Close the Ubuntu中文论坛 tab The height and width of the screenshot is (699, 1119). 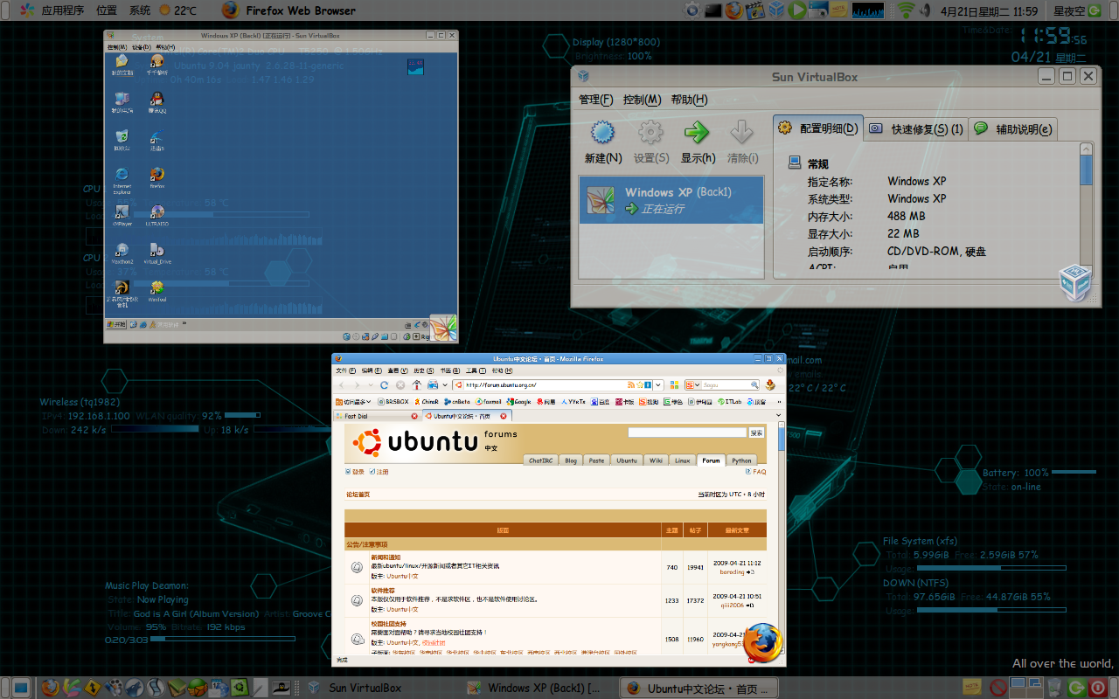(x=504, y=416)
